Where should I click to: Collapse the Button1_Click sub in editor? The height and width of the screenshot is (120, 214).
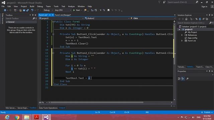click(x=53, y=34)
